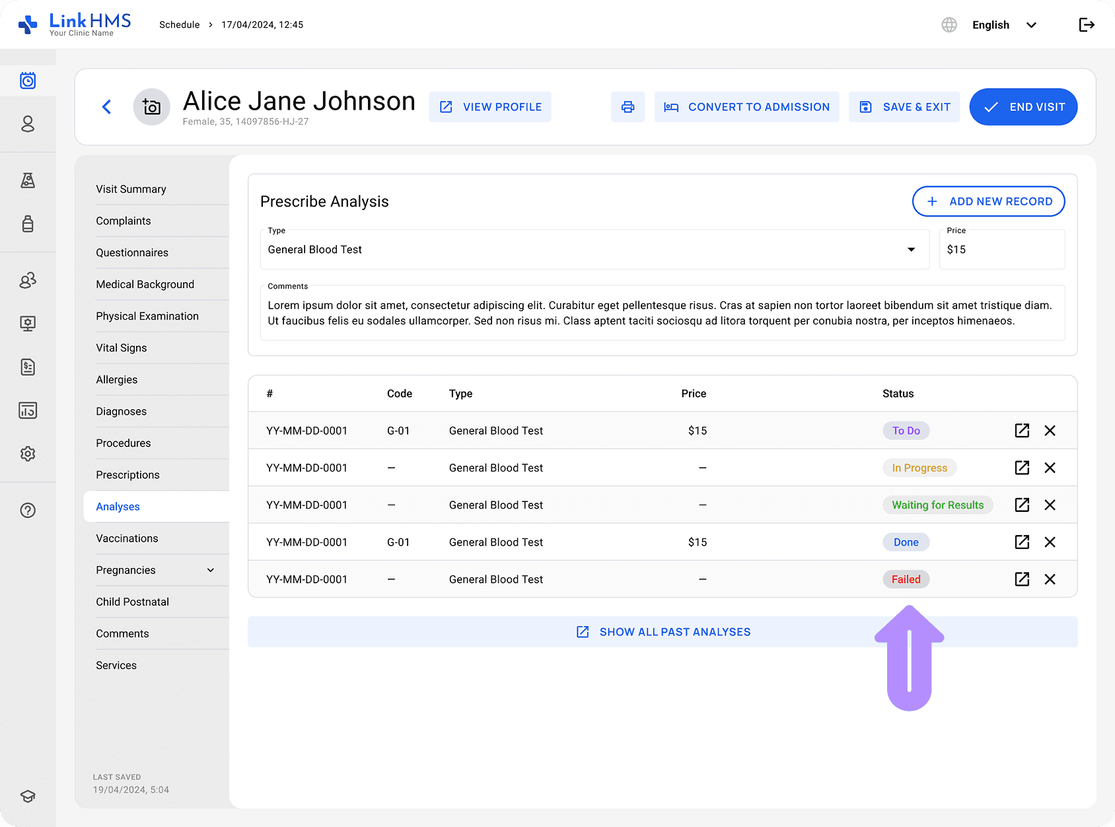Click into the Comments text field
Screen dimensions: 1115x827
click(x=662, y=314)
